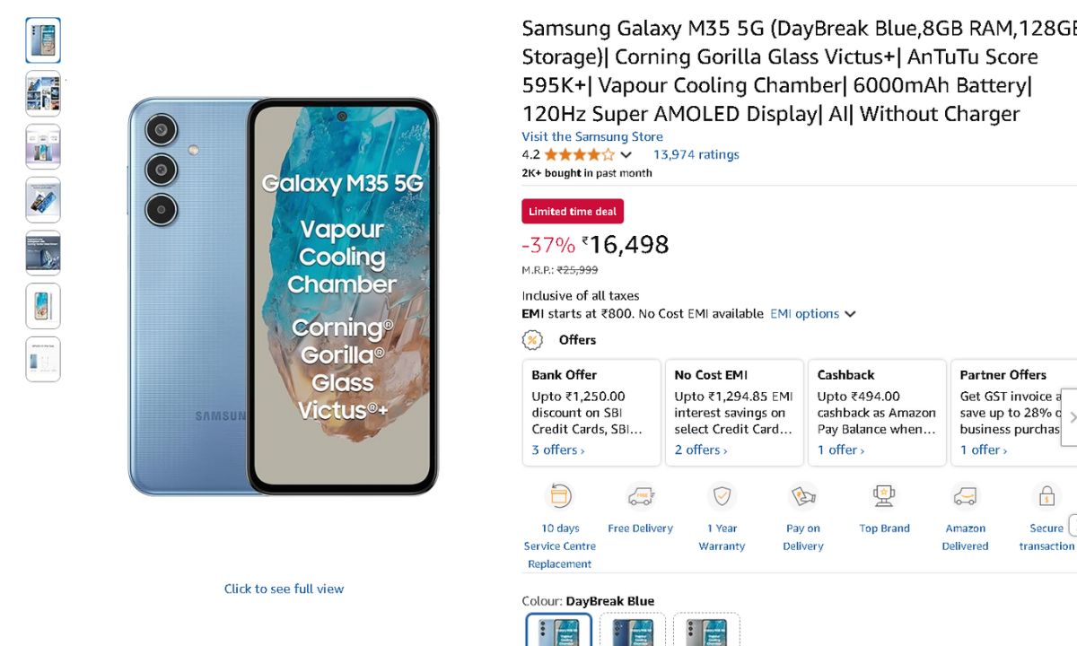This screenshot has height=646, width=1077.
Task: Click to see full view link
Action: pyautogui.click(x=284, y=589)
